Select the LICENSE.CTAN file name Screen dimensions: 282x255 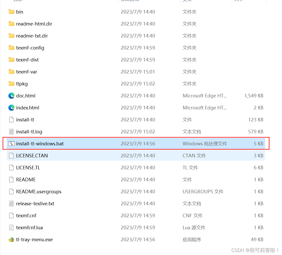click(32, 156)
